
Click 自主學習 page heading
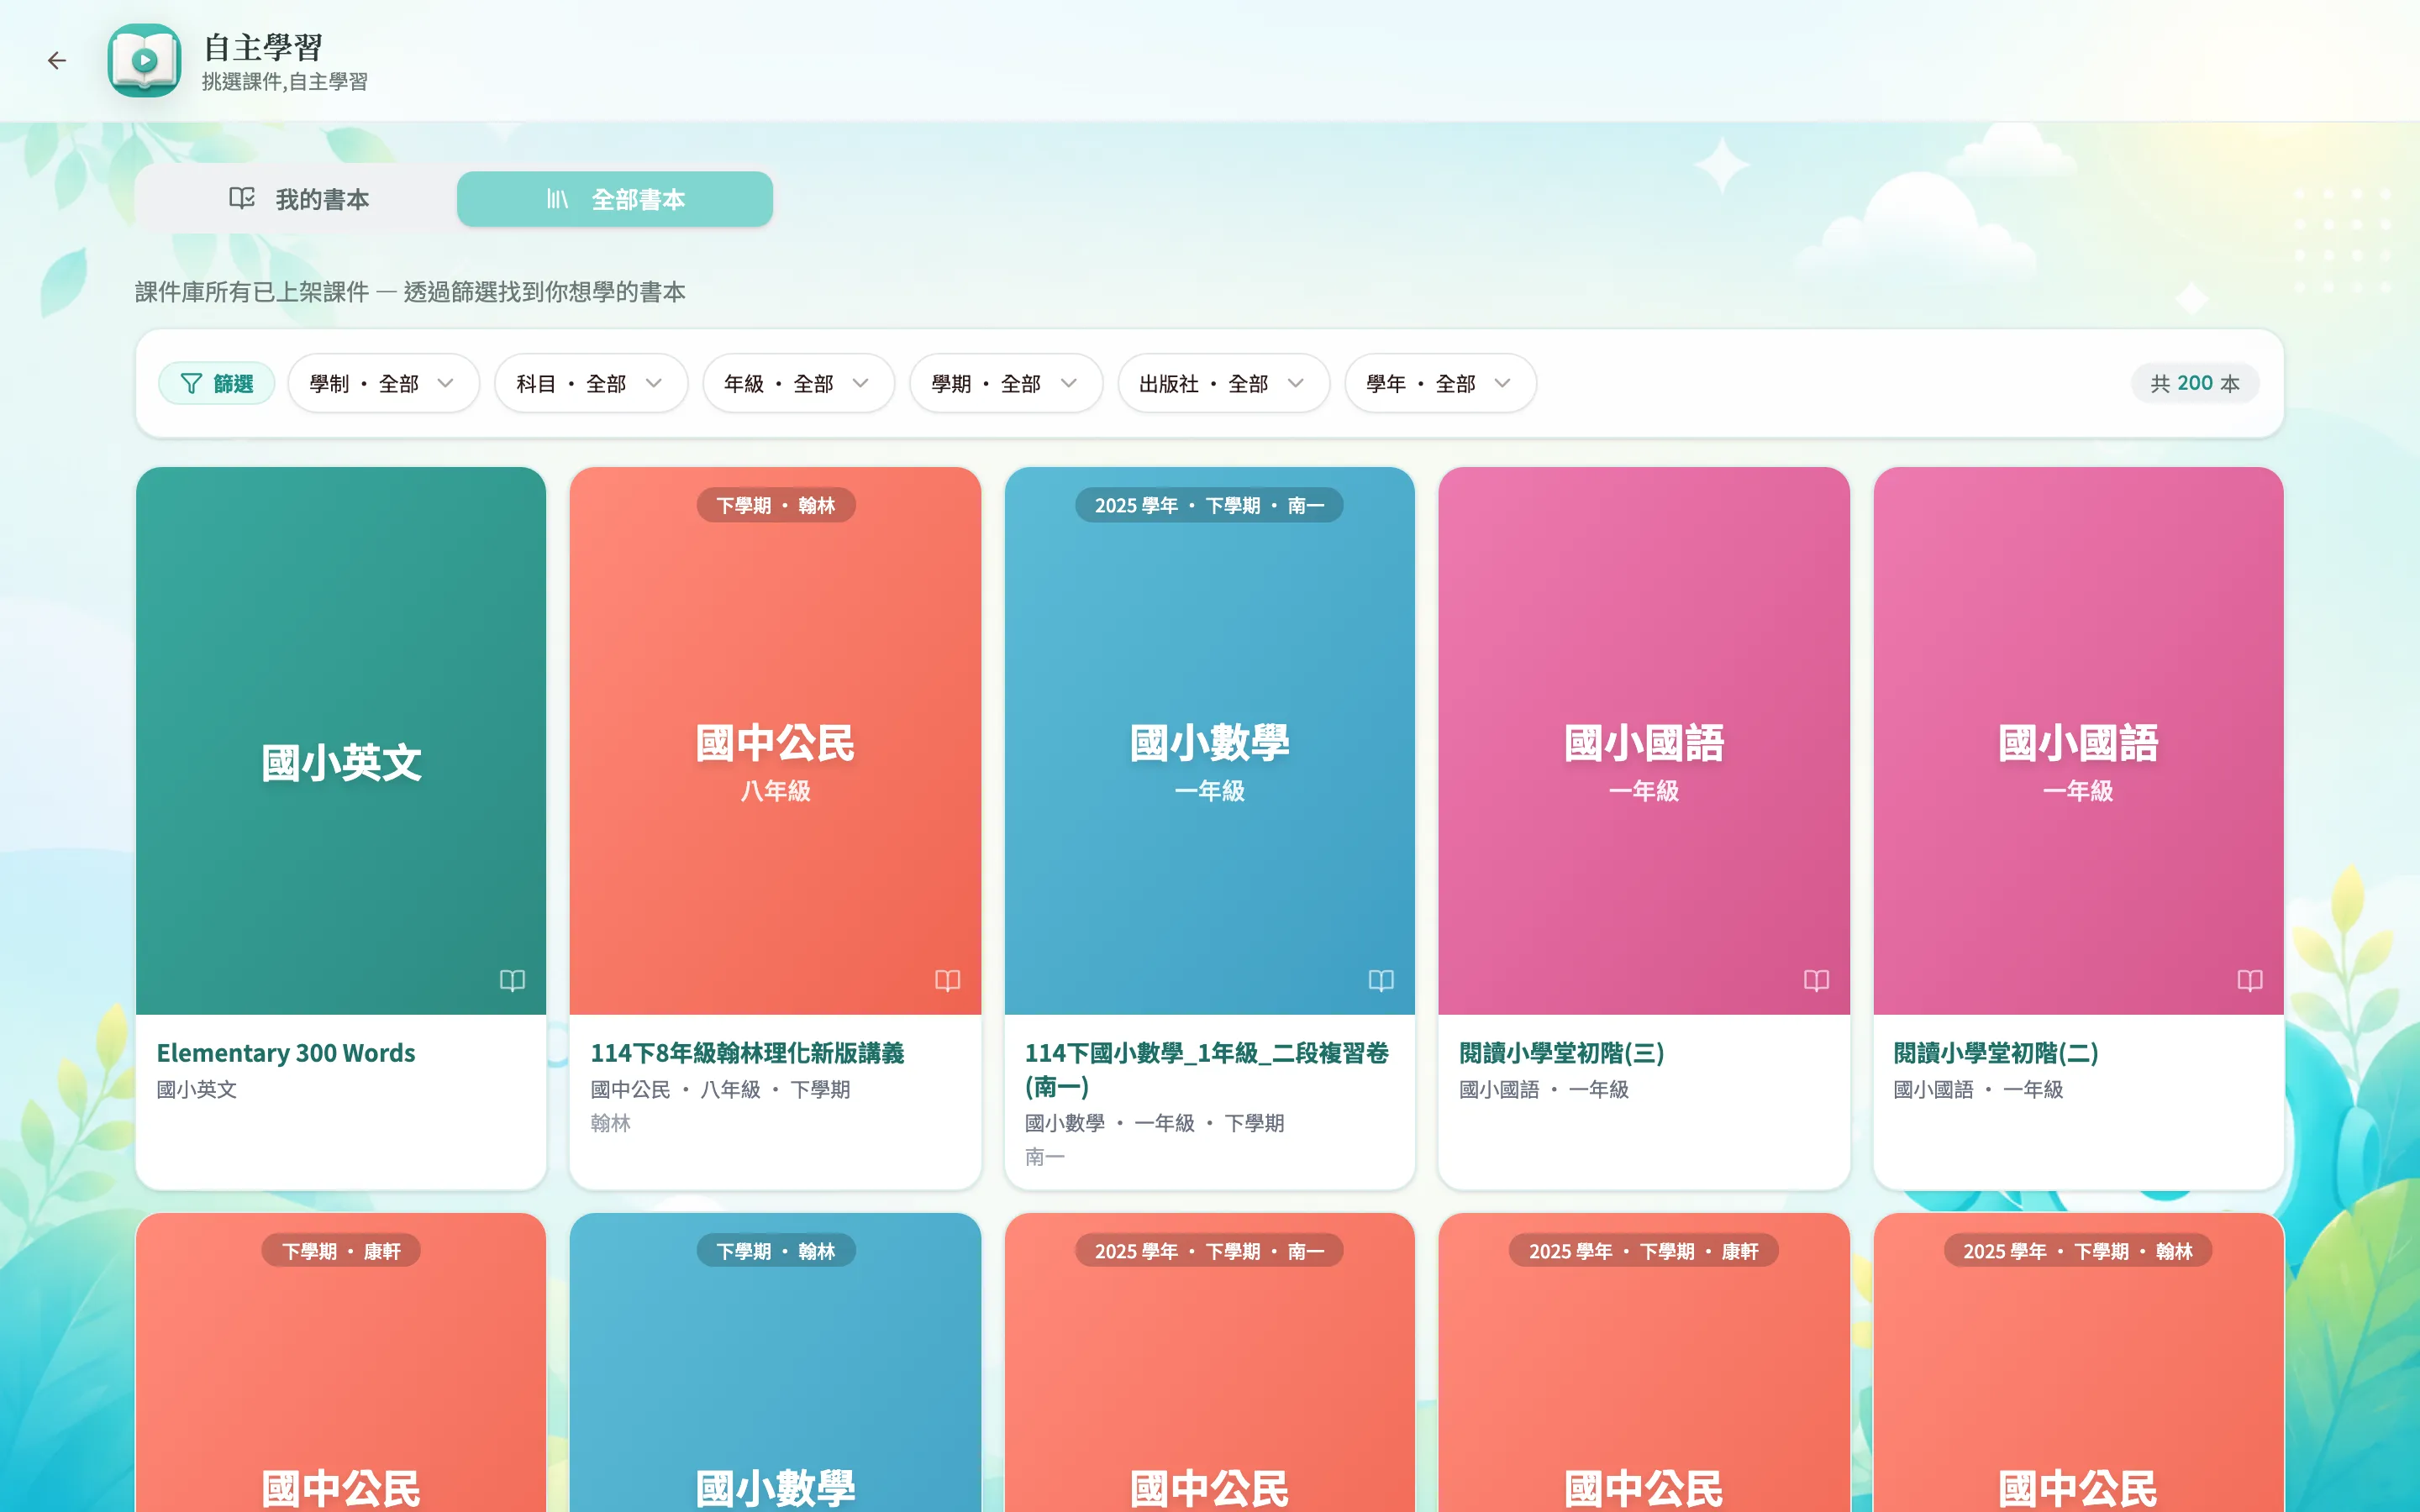[263, 47]
